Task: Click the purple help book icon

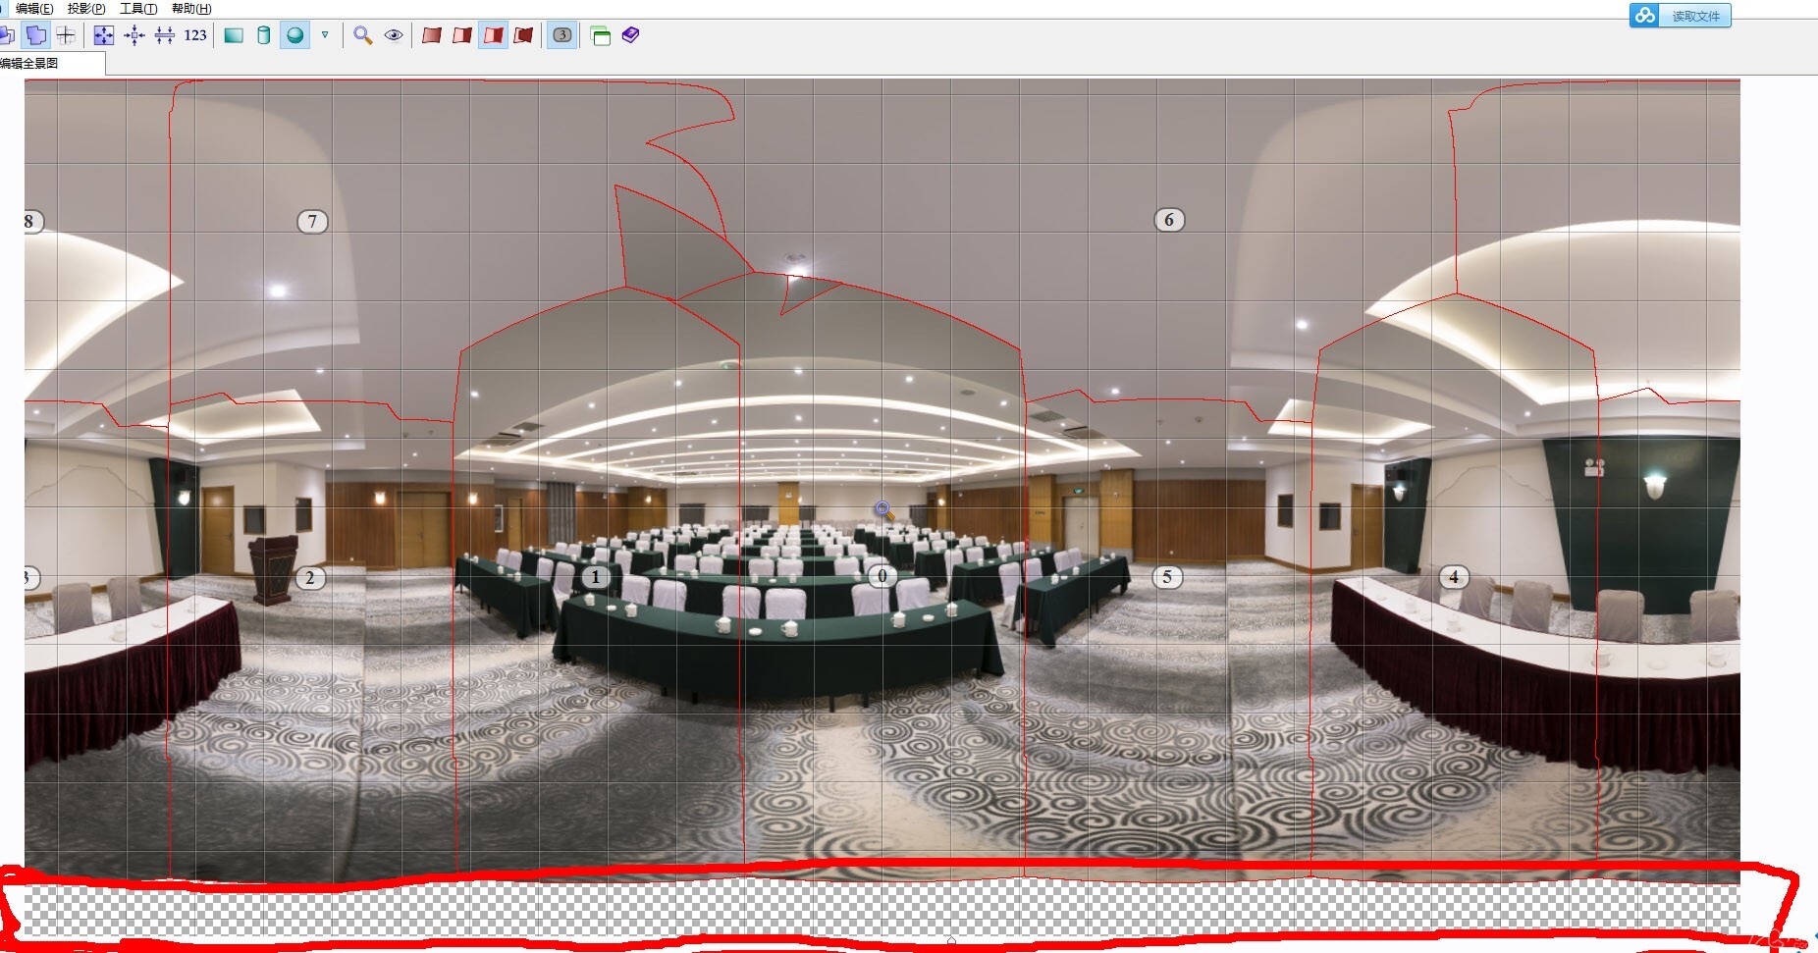Action: coord(630,36)
